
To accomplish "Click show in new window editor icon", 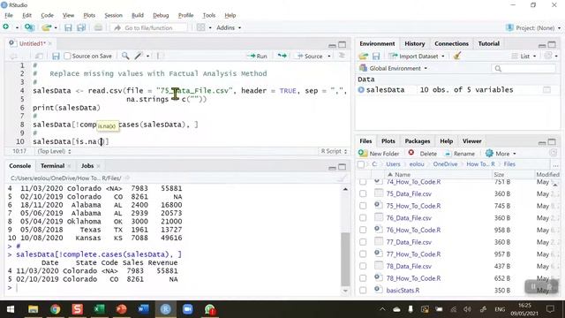I will [39, 57].
